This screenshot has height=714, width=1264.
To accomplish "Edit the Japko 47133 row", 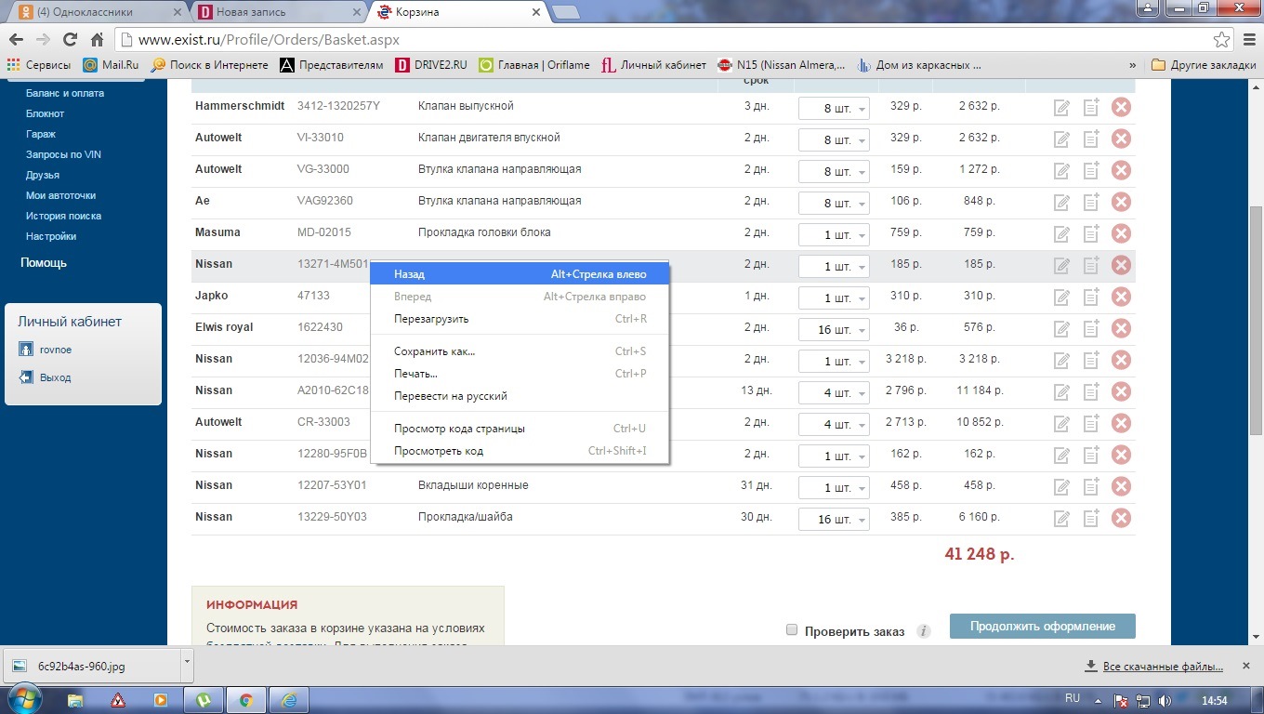I will tap(1061, 297).
